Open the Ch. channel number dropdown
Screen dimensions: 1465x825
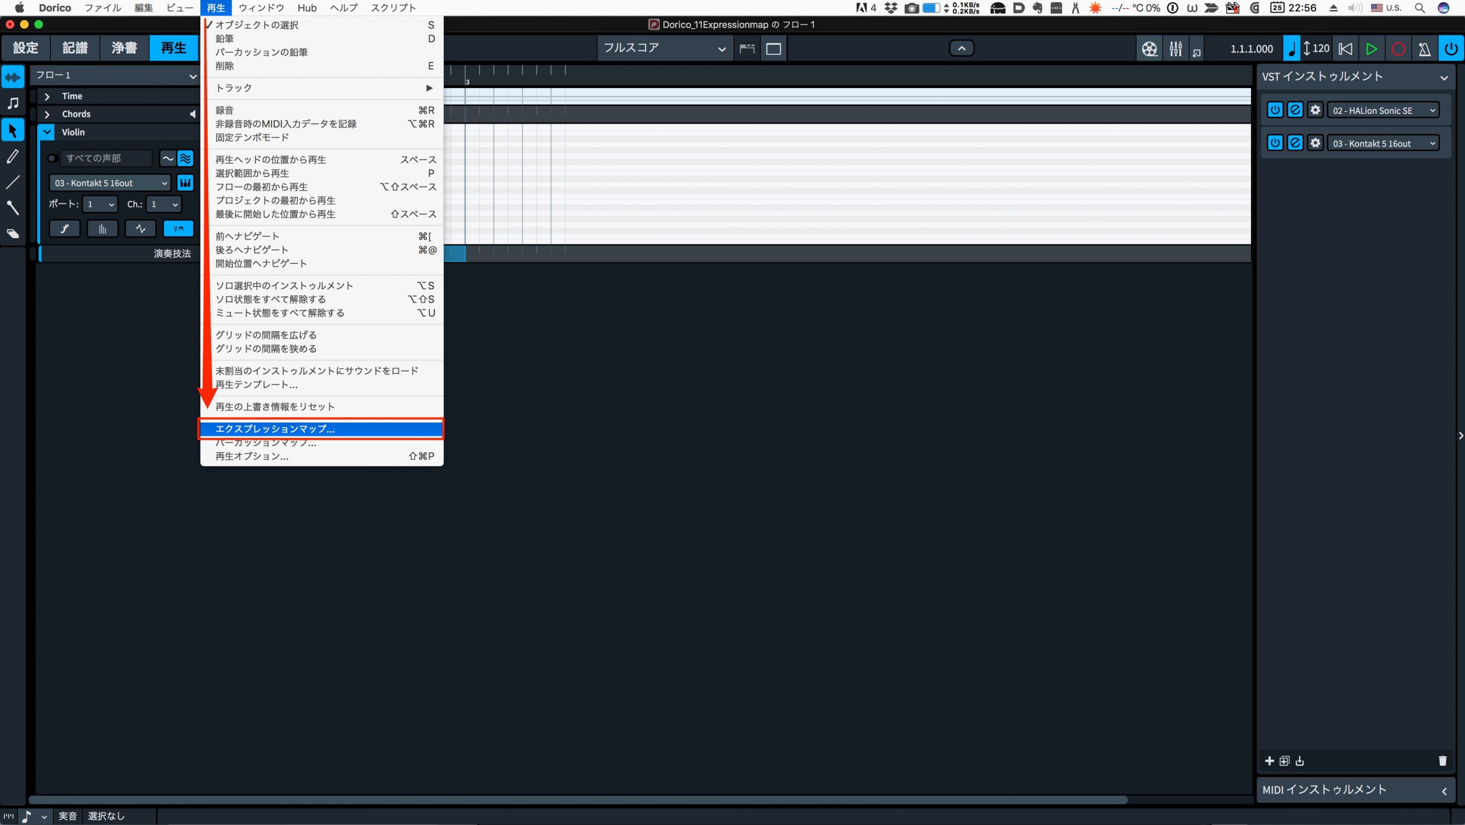click(x=164, y=204)
